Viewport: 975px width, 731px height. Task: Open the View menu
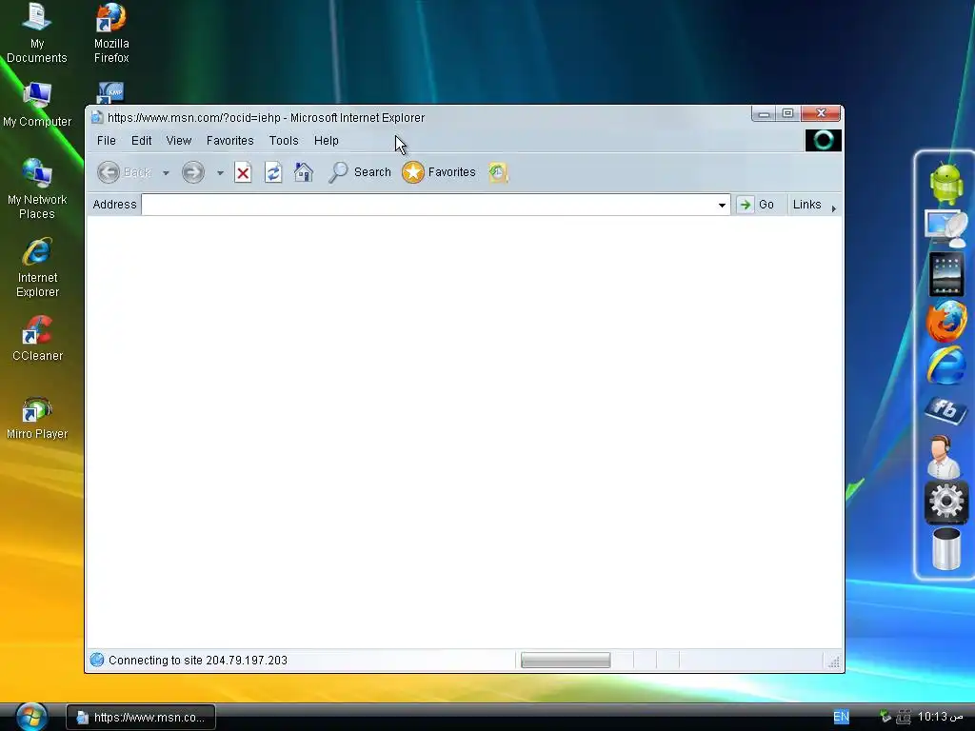pos(178,141)
